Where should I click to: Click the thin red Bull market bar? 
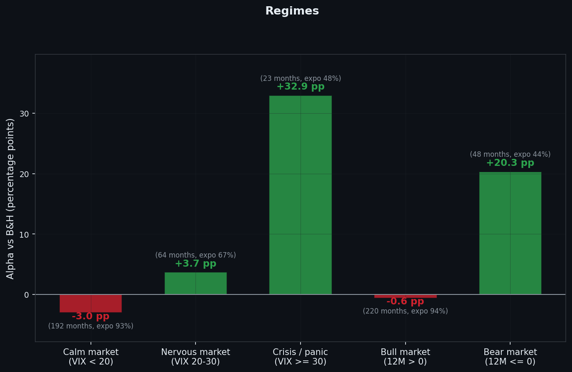coord(405,296)
